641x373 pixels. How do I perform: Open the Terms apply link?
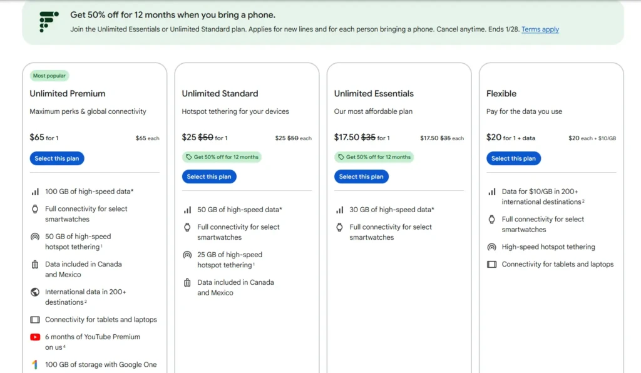[540, 29]
